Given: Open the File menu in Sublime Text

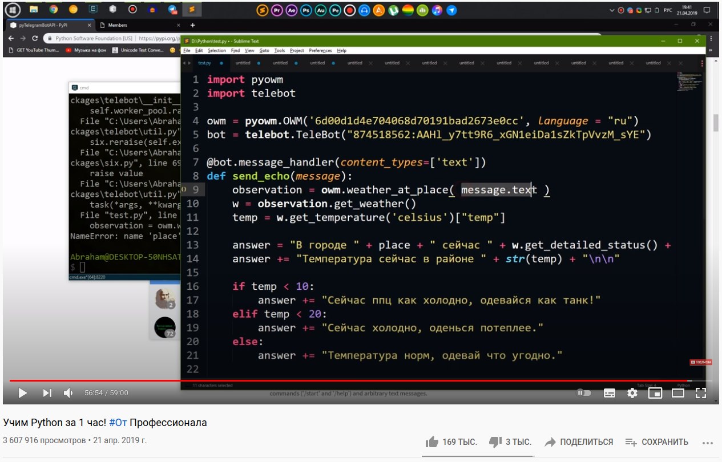Looking at the screenshot, I should pos(187,51).
